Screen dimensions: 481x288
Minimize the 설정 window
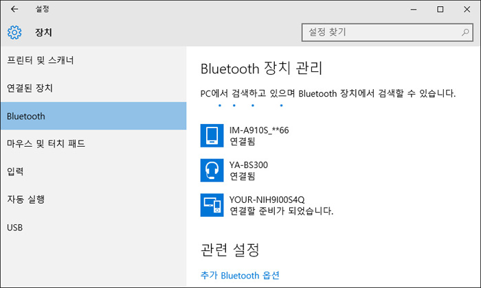pyautogui.click(x=414, y=10)
